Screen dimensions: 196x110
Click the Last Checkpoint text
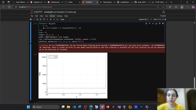(x=65, y=12)
